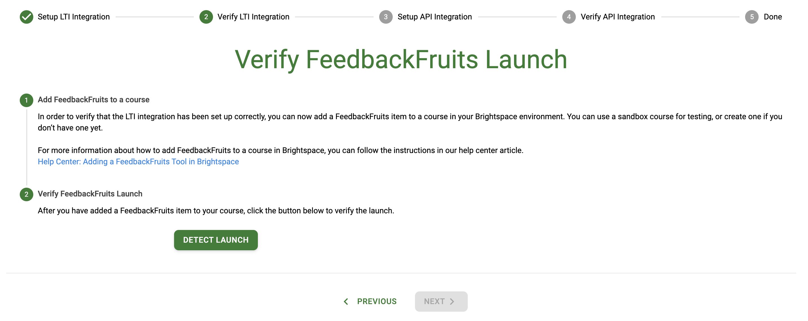This screenshot has height=321, width=808.
Task: Jump to the Done step label
Action: (772, 17)
